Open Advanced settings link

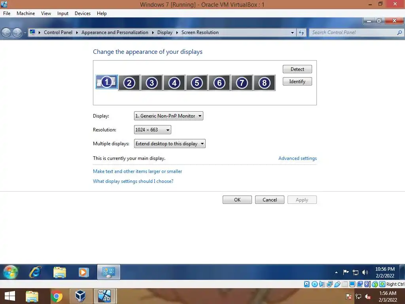tap(297, 158)
